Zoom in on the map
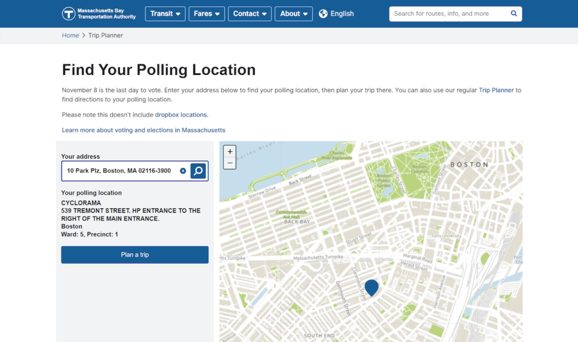 pyautogui.click(x=230, y=151)
